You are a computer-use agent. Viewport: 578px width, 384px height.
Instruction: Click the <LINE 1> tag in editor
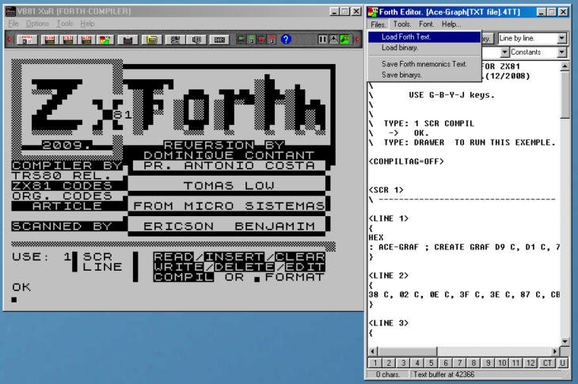(389, 219)
